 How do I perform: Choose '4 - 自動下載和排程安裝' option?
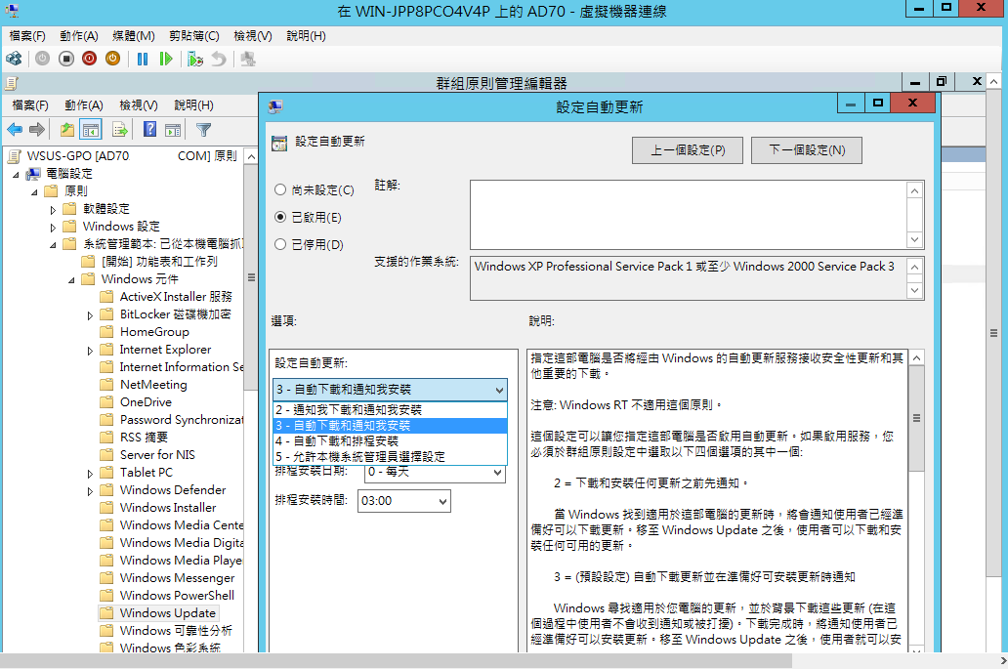[x=391, y=440]
